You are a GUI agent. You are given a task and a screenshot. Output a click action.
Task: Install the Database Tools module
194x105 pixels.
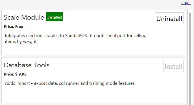[173, 66]
